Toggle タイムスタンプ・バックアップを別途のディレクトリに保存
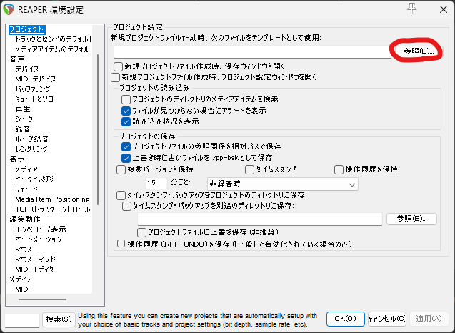The width and height of the screenshot is (455, 333). pyautogui.click(x=126, y=206)
